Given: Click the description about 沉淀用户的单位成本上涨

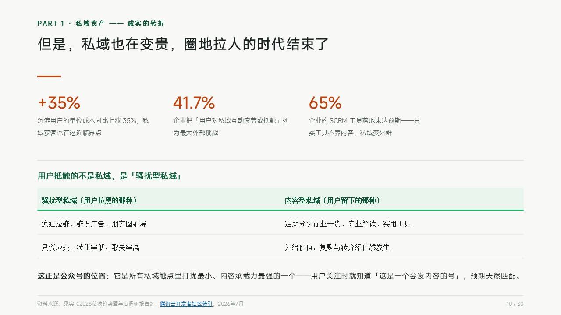Looking at the screenshot, I should 93,126.
